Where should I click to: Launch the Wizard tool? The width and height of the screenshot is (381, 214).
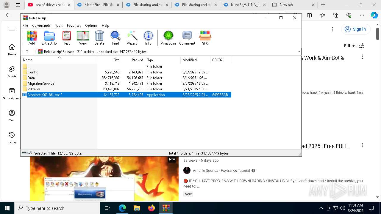point(132,38)
